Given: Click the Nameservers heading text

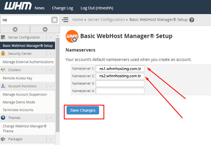Looking at the screenshot, I should pos(80,50).
